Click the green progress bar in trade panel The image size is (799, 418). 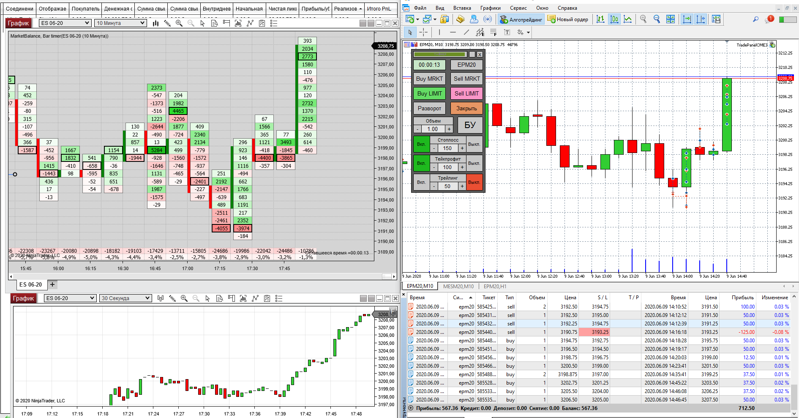pos(440,54)
